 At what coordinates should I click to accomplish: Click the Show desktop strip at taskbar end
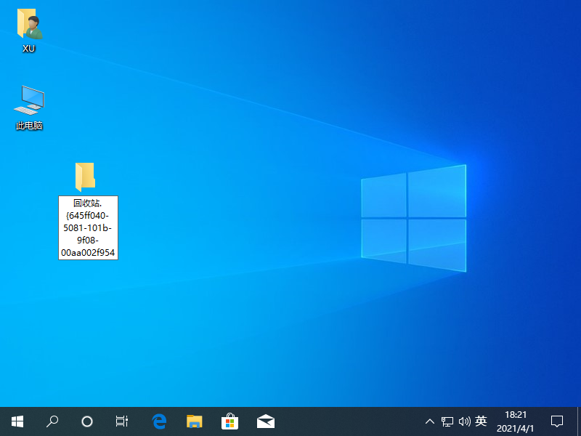579,421
